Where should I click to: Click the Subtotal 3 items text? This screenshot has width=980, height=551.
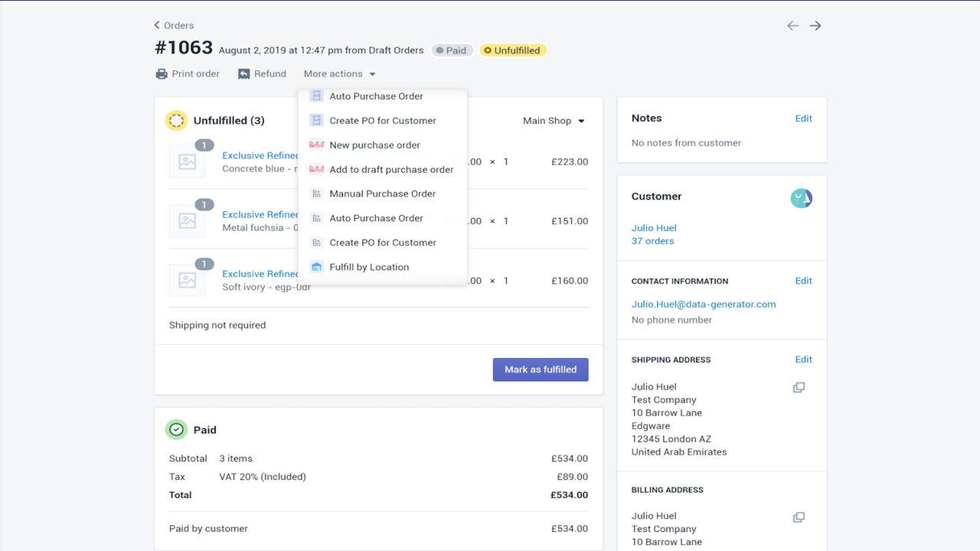click(x=211, y=459)
